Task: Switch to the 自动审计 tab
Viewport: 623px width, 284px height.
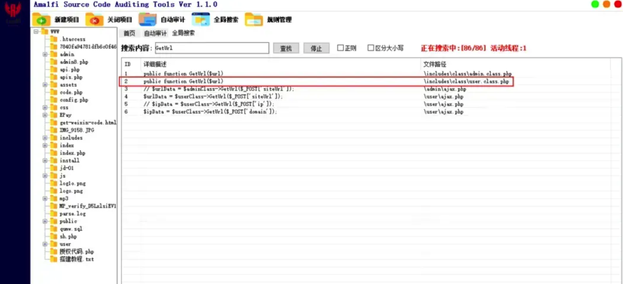Action: pyautogui.click(x=155, y=33)
